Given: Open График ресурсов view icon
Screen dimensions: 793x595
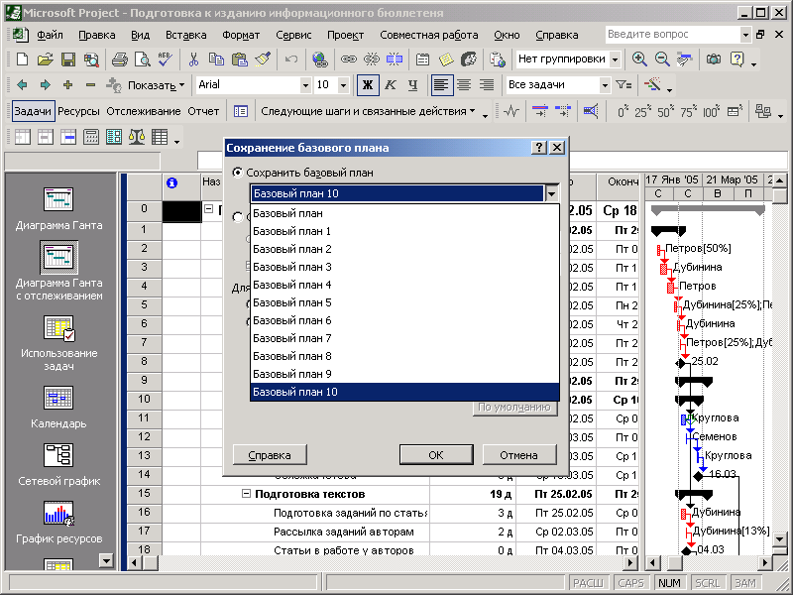Looking at the screenshot, I should pos(58,522).
